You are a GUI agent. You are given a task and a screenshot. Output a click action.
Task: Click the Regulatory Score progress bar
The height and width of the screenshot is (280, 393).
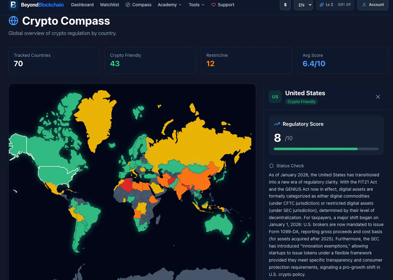326,149
